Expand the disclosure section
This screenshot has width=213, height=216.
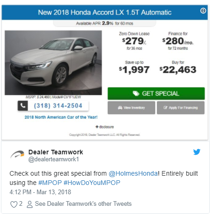point(105,127)
